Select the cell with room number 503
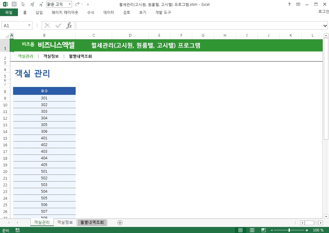This screenshot has width=329, height=233. click(44, 185)
